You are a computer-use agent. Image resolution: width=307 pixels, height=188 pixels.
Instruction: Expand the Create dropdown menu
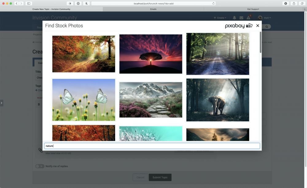(220, 18)
